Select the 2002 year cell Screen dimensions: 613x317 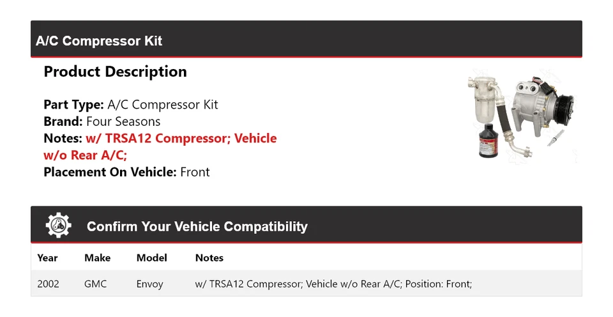(48, 284)
